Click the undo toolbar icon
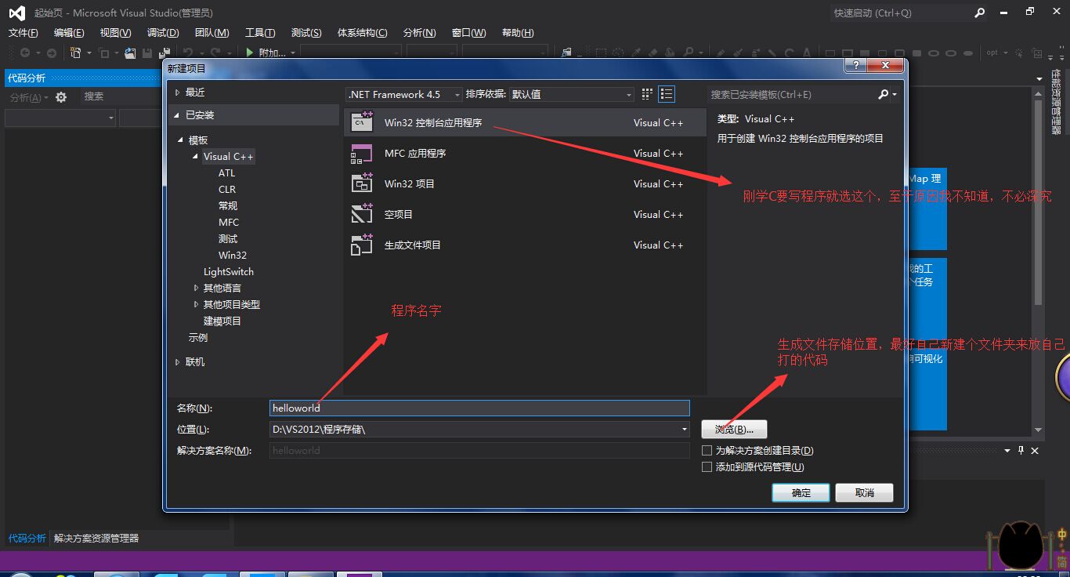The height and width of the screenshot is (577, 1070). (x=188, y=53)
